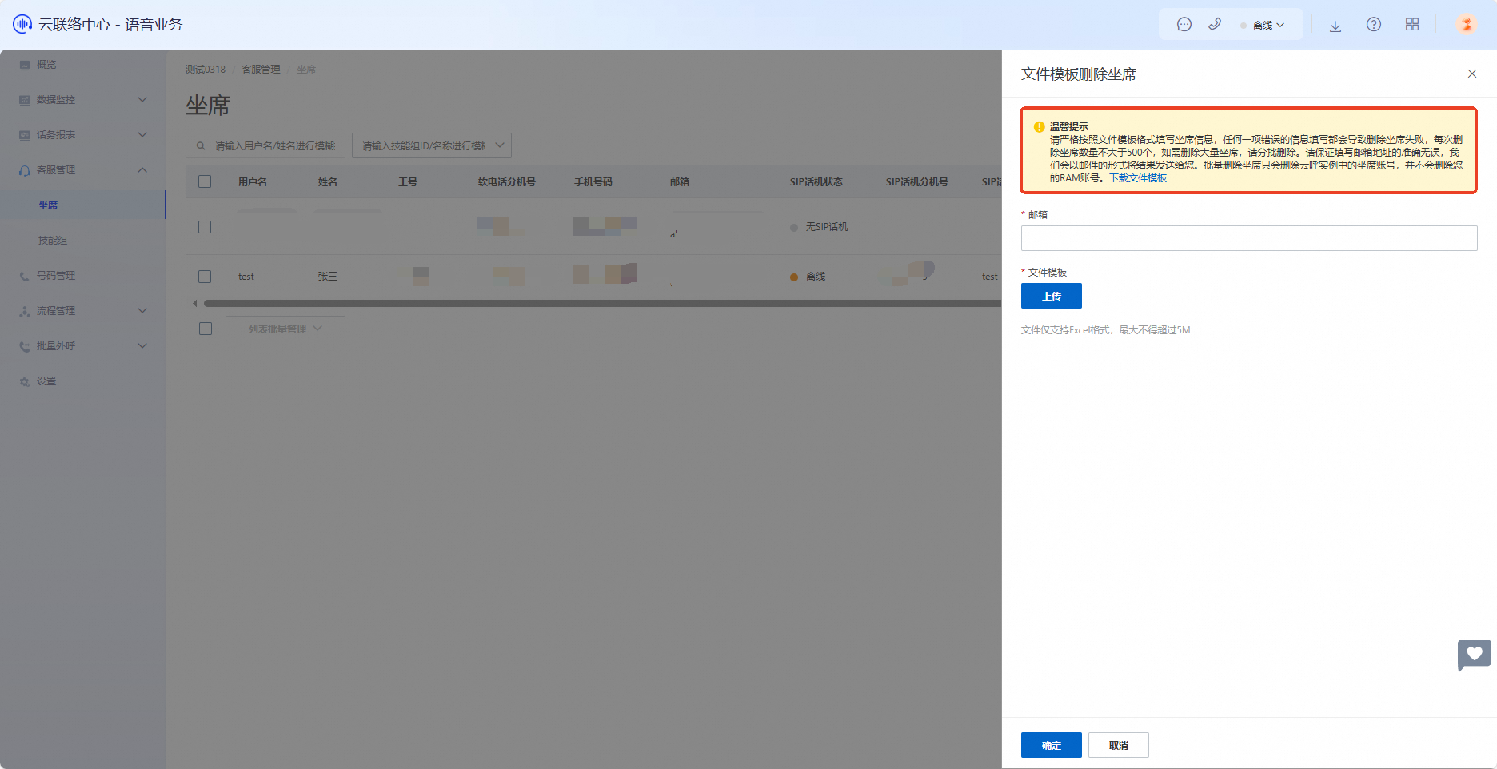Open the app grid icon
The width and height of the screenshot is (1497, 769).
[1412, 25]
